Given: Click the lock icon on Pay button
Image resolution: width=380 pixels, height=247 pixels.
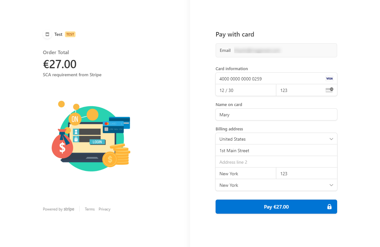Looking at the screenshot, I should coord(329,207).
